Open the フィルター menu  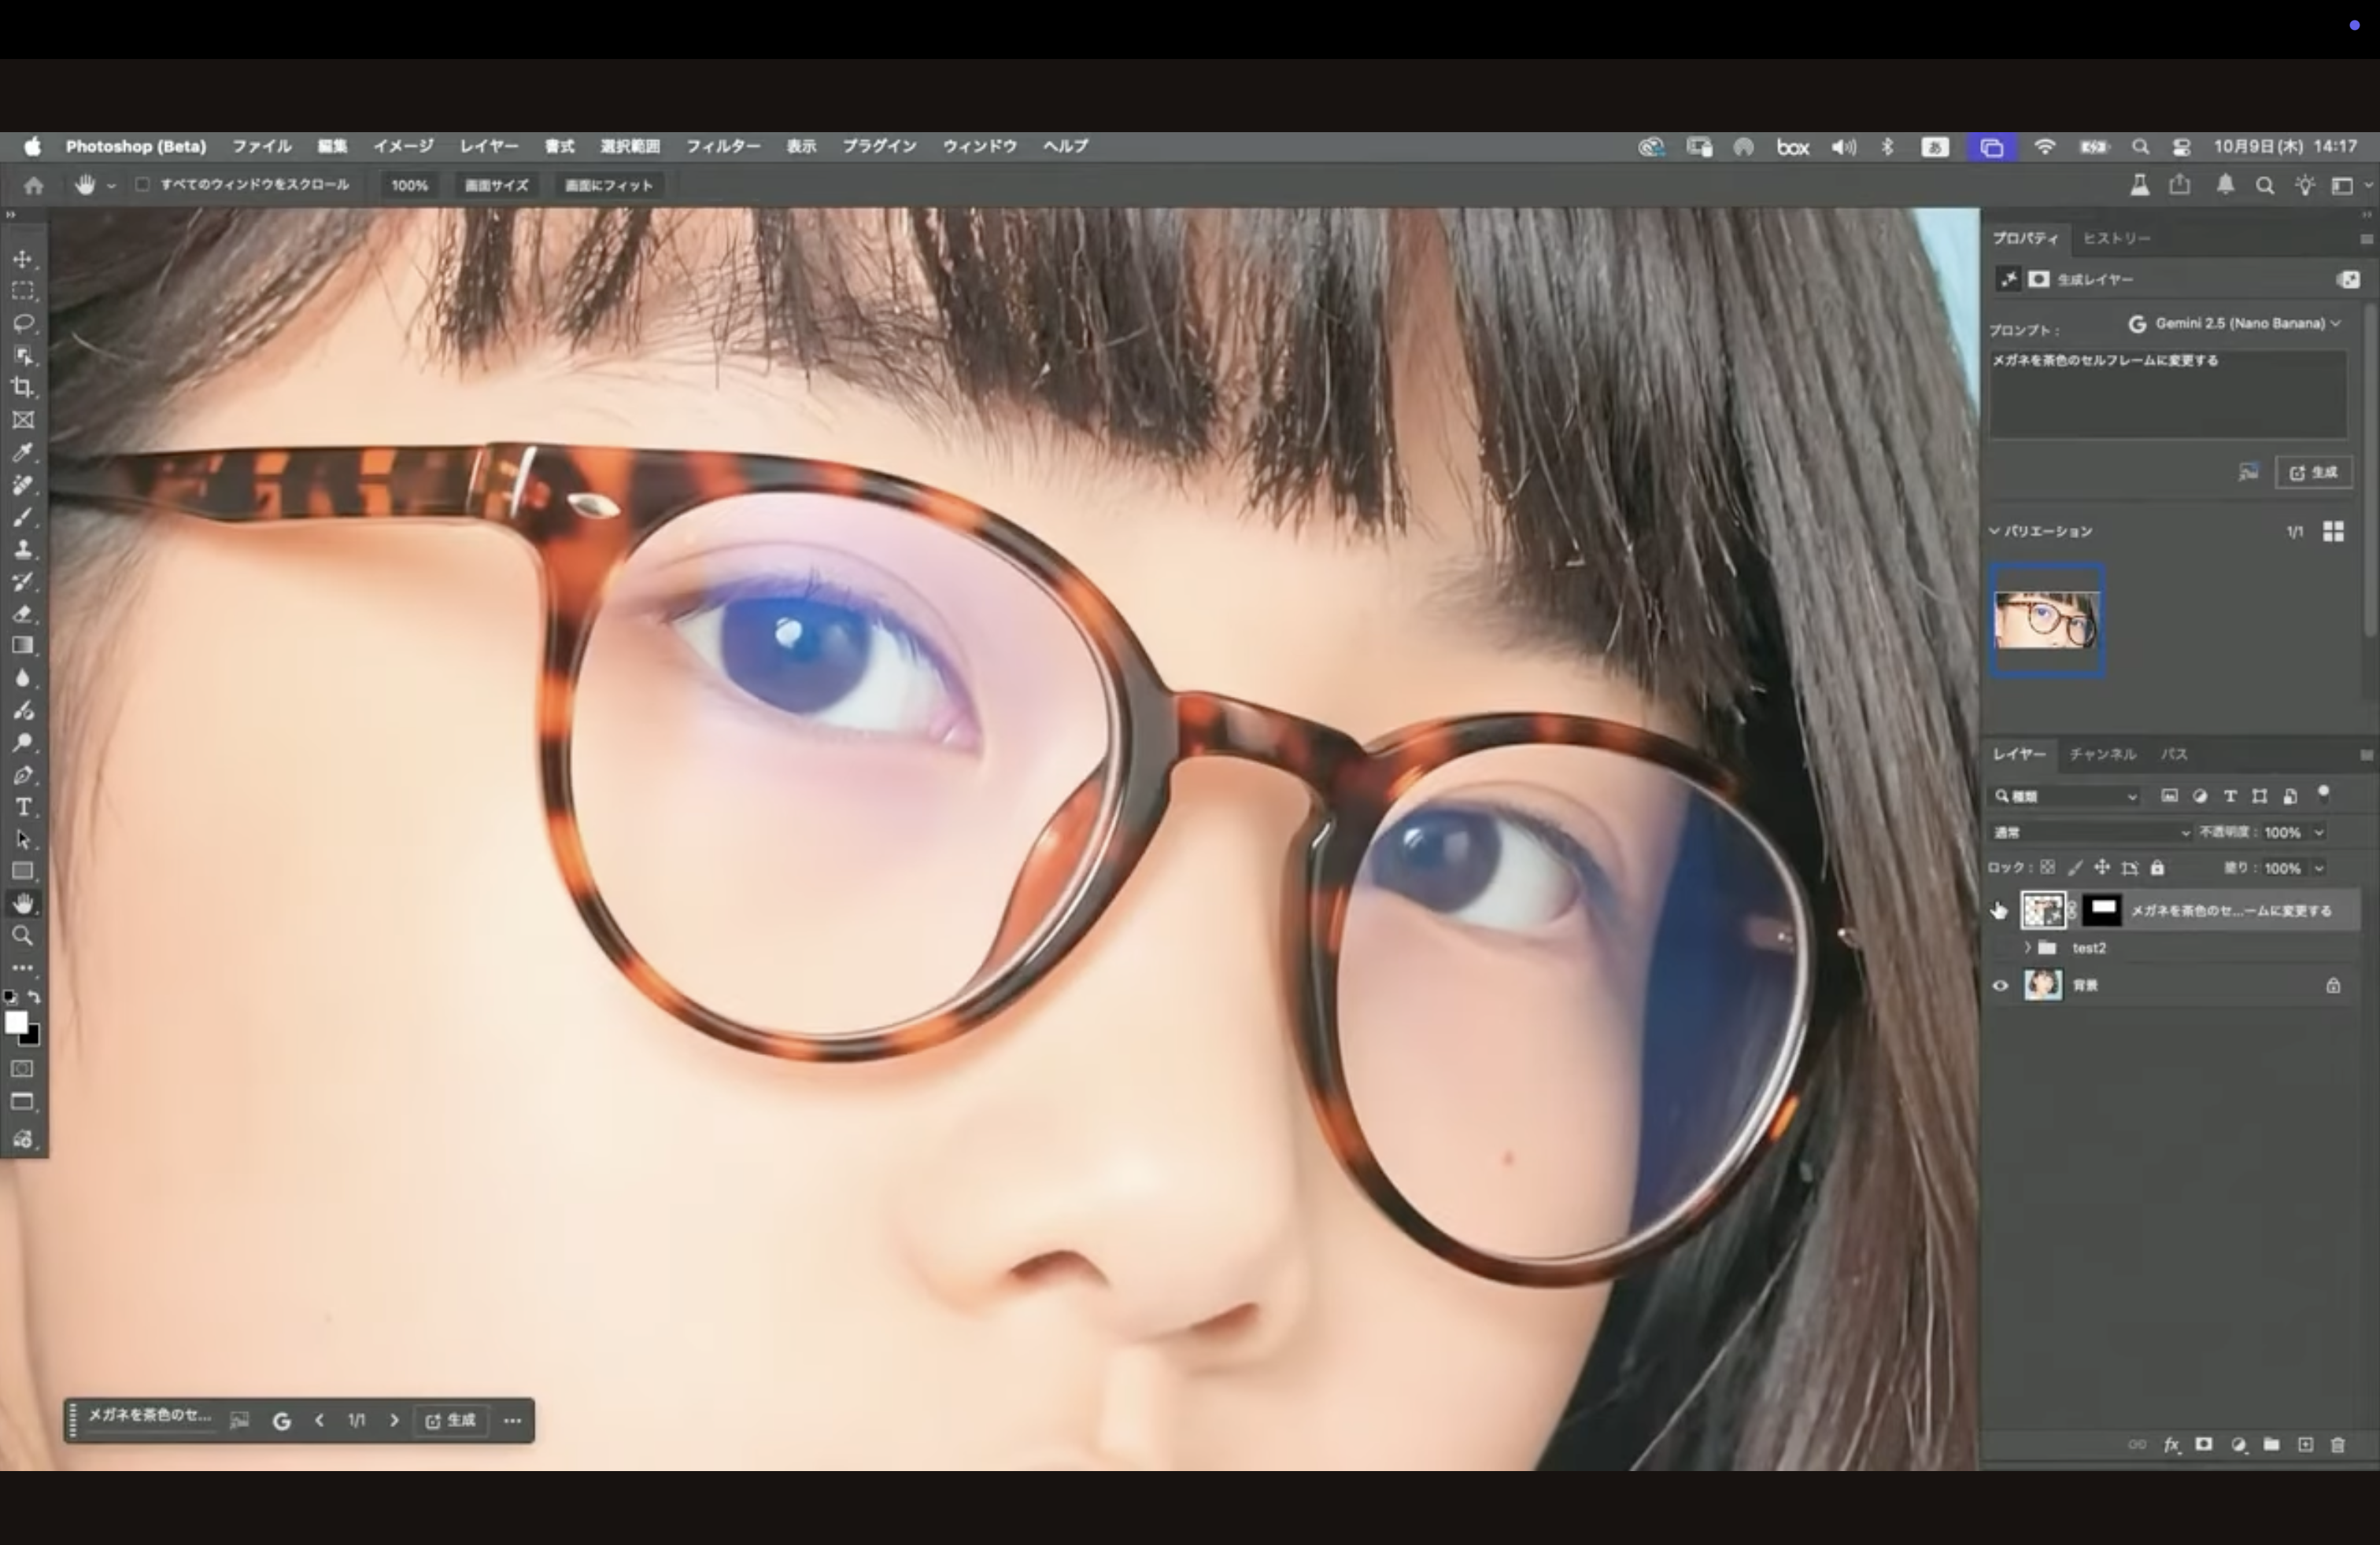click(722, 146)
